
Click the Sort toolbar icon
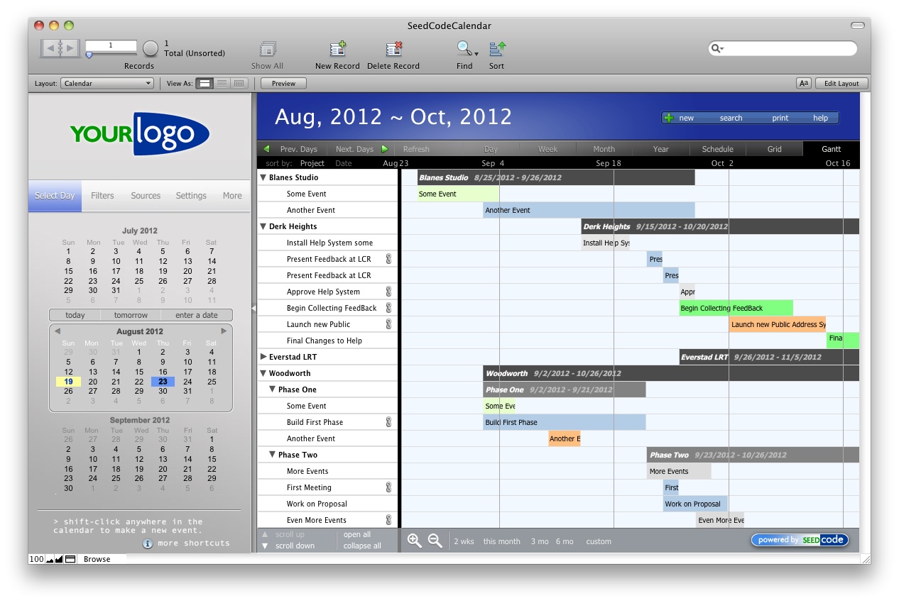(x=497, y=49)
